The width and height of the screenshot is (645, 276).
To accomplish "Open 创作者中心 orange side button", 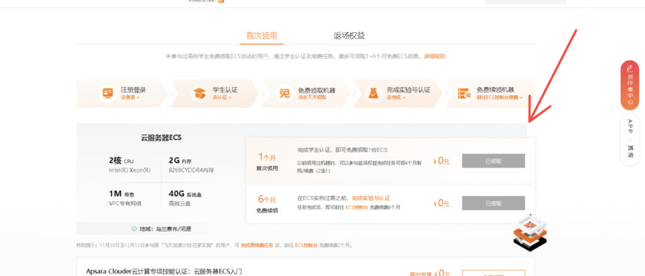I will tap(630, 86).
